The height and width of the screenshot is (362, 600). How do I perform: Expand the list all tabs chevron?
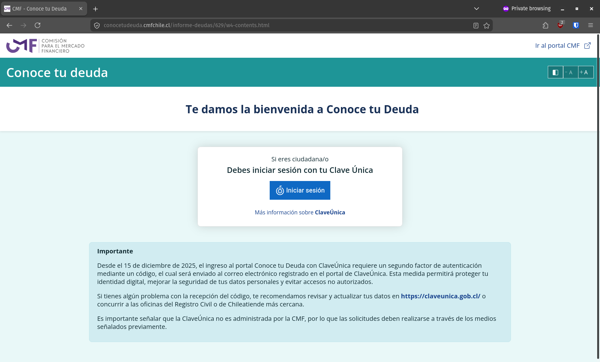click(x=476, y=9)
